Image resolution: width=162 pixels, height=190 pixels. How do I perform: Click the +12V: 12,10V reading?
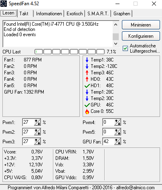pos(23,165)
